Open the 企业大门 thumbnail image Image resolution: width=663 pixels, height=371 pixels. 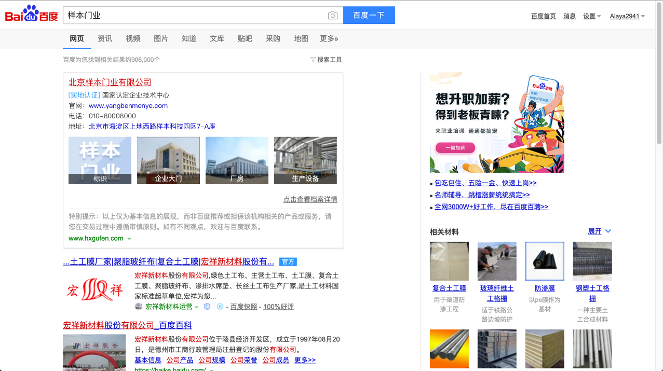click(x=168, y=160)
